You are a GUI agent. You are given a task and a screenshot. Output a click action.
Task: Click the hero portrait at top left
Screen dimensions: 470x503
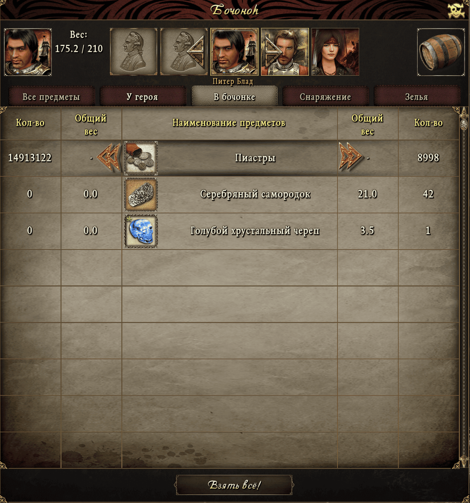click(x=28, y=52)
